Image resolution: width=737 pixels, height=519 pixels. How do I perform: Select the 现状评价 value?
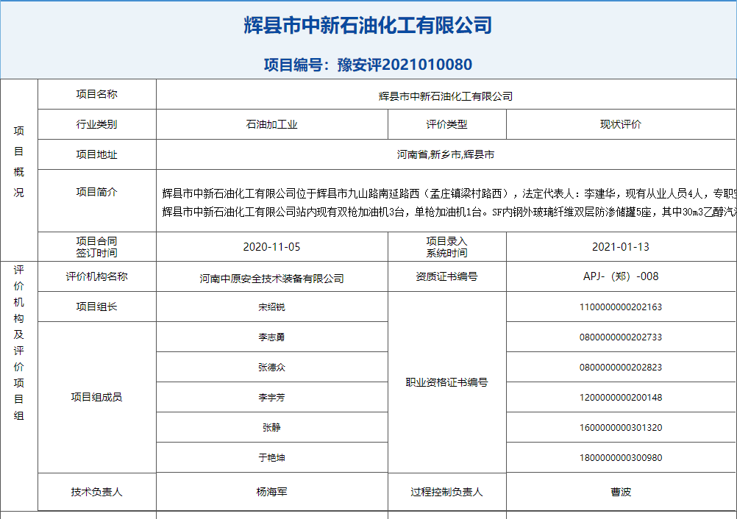[x=621, y=124]
